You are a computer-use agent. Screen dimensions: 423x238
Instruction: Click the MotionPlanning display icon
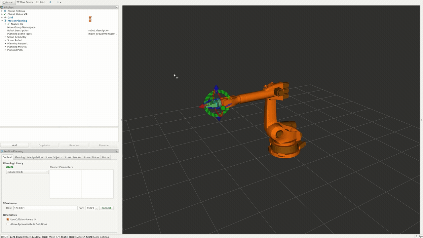tap(5, 21)
